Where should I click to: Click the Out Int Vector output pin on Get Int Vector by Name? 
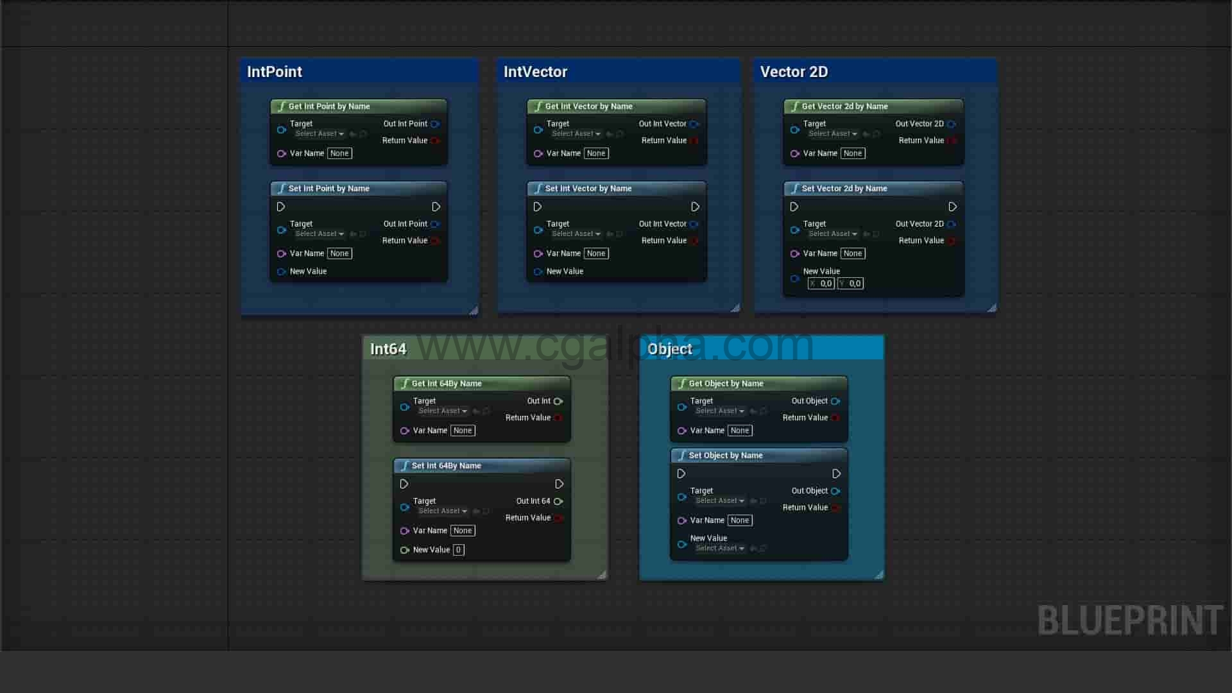tap(694, 124)
